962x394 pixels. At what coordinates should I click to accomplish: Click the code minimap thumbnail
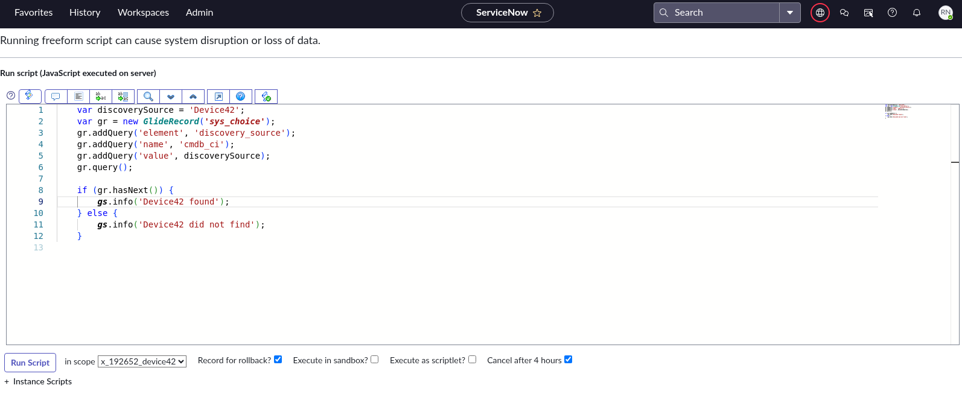[898, 111]
